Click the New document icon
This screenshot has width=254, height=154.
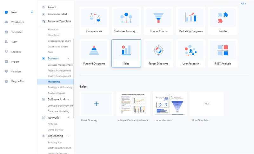[6, 12]
